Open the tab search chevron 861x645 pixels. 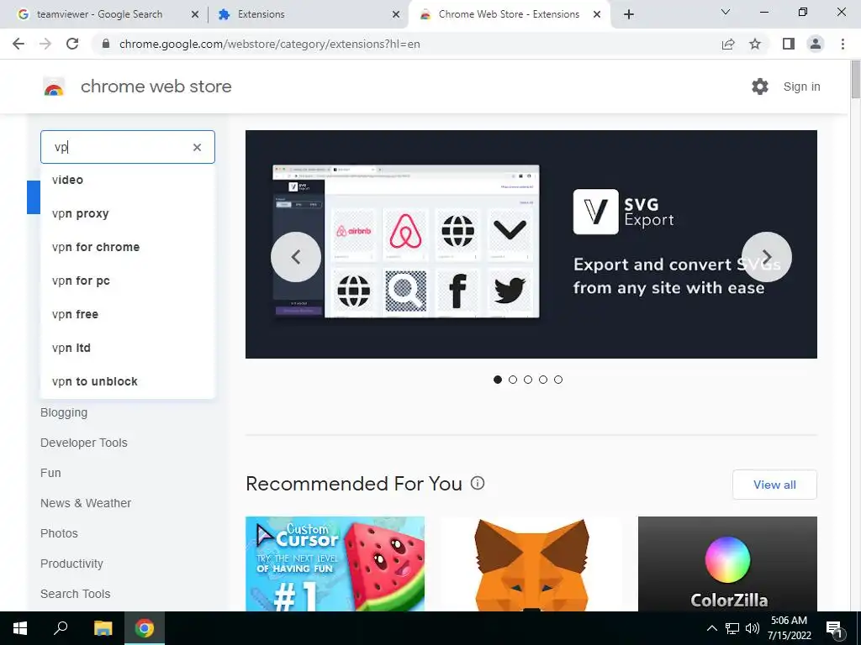point(726,12)
